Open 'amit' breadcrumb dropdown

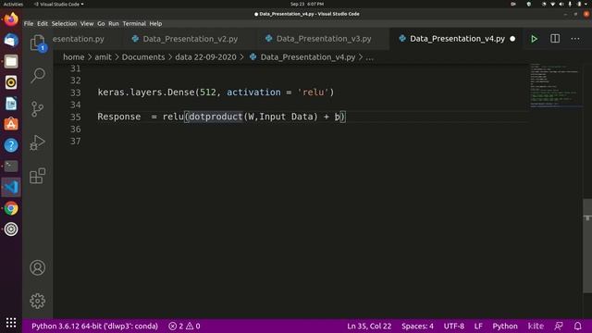[x=103, y=57]
